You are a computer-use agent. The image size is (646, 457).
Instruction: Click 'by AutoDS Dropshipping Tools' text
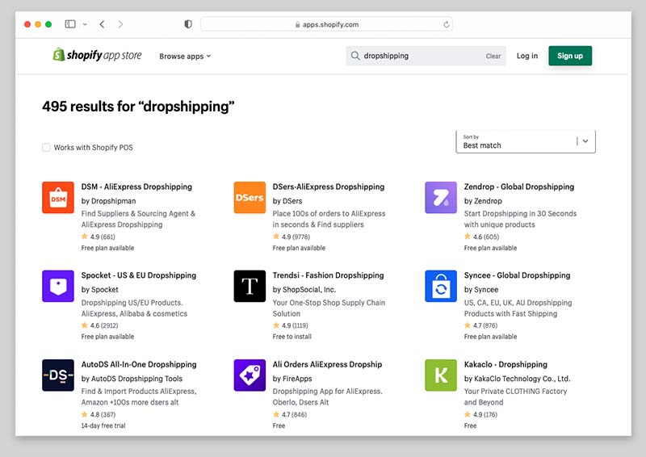click(132, 379)
